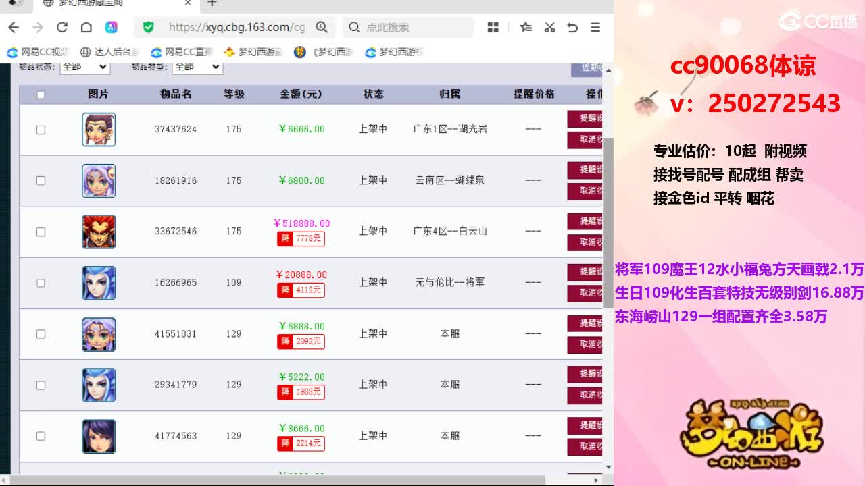Open the 梦幻西游 bookmark with chick icon

[253, 52]
